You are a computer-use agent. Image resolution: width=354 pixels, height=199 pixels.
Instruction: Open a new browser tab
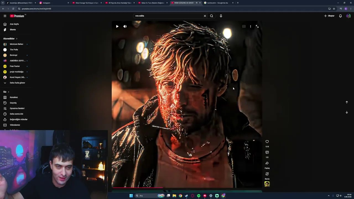click(x=238, y=3)
